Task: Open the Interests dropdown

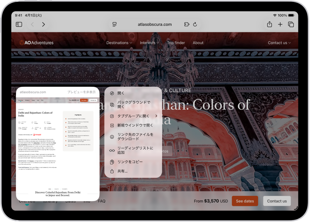Action: point(150,43)
